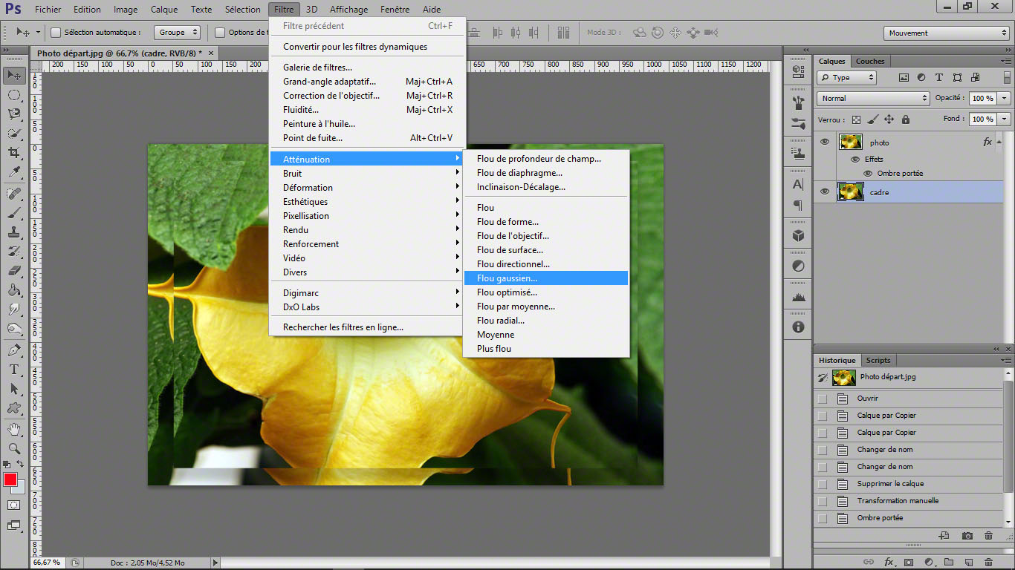1015x570 pixels.
Task: Open the Opacité slider arrow
Action: [x=1005, y=98]
